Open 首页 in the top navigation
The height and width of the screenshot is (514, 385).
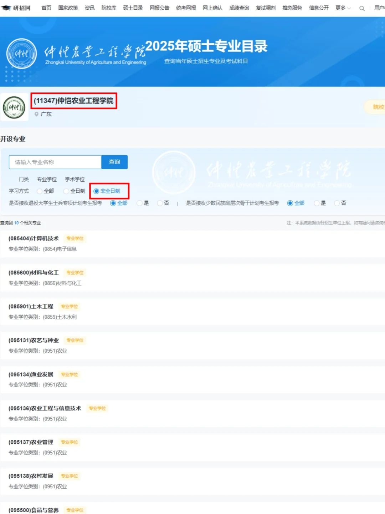[46, 8]
